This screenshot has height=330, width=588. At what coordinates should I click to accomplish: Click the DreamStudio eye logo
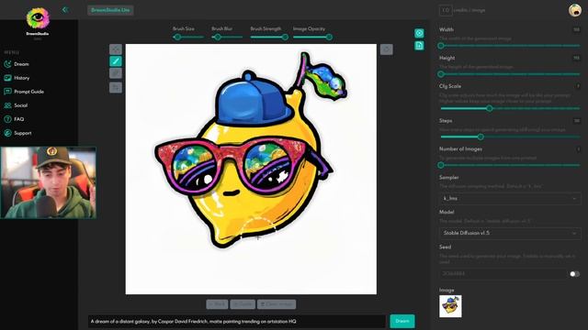point(38,18)
